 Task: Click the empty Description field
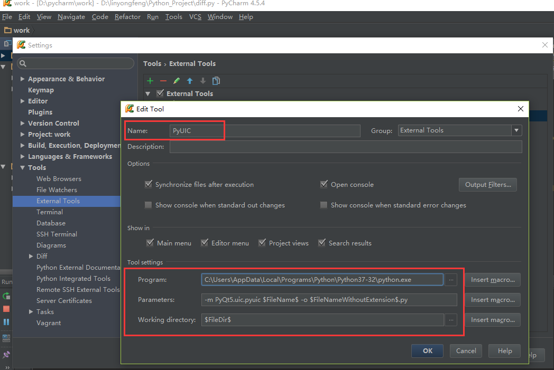(x=346, y=147)
